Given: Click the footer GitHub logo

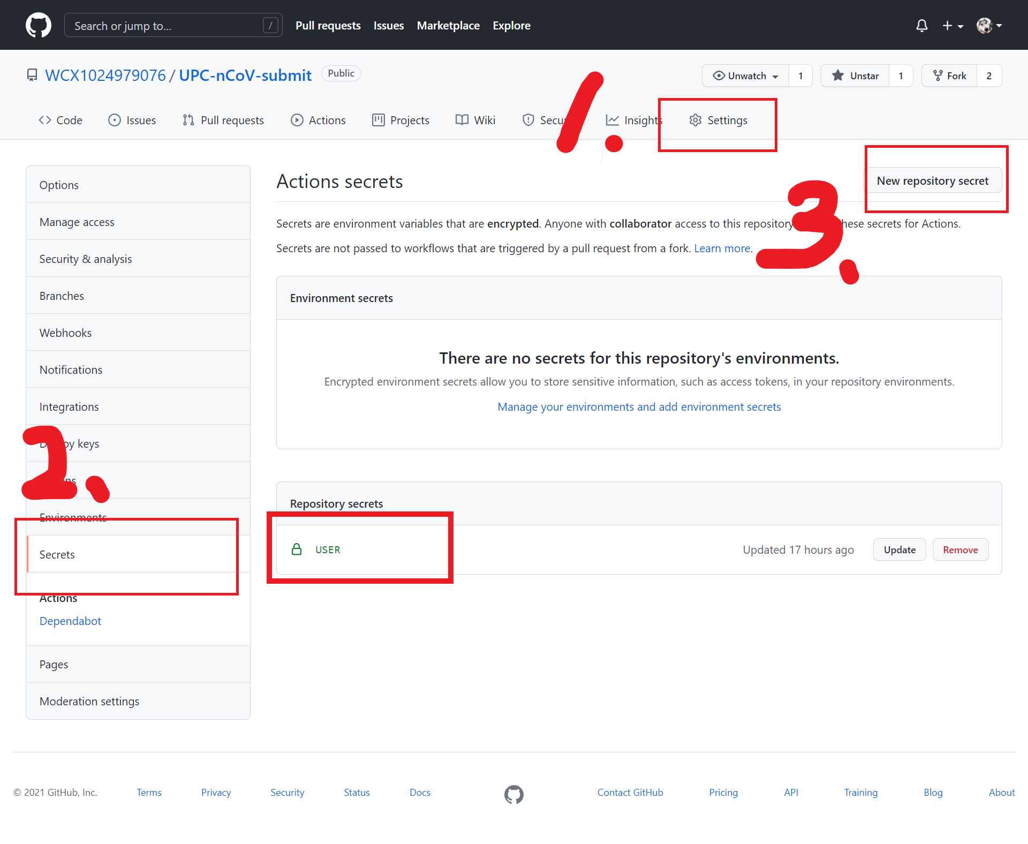Looking at the screenshot, I should 513,794.
